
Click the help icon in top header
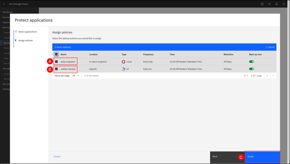point(262,4)
